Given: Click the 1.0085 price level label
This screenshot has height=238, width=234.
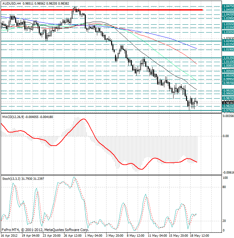Looking at the screenshot, I should point(228,66).
